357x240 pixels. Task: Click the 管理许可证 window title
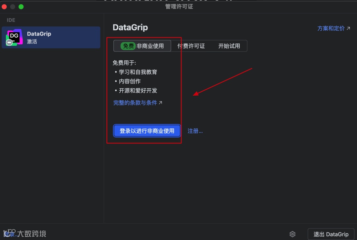[179, 6]
